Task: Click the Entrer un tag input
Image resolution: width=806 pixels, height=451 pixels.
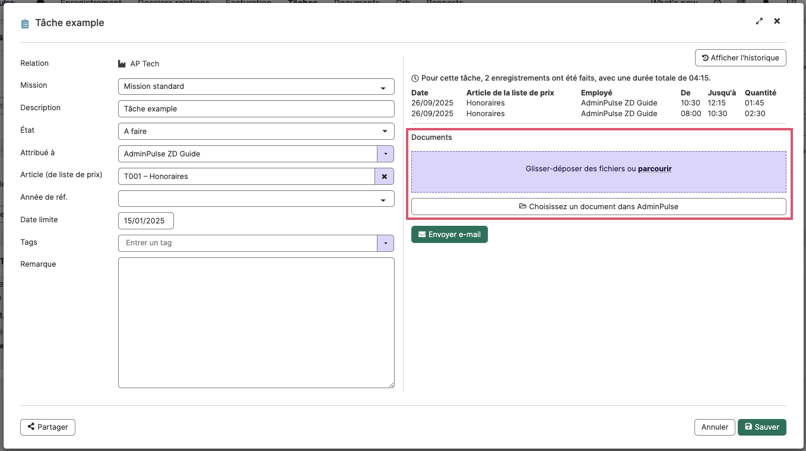Action: pyautogui.click(x=247, y=243)
